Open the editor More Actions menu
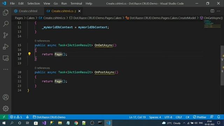 click(x=218, y=11)
